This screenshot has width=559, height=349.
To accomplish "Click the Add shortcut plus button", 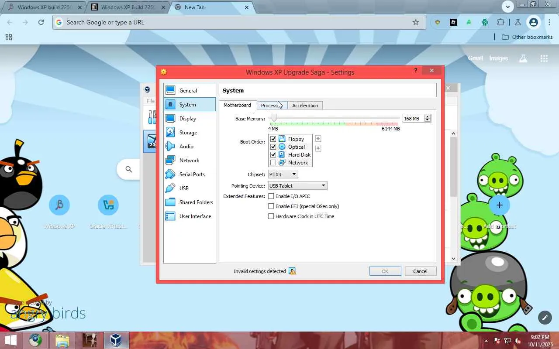I will coord(500,205).
